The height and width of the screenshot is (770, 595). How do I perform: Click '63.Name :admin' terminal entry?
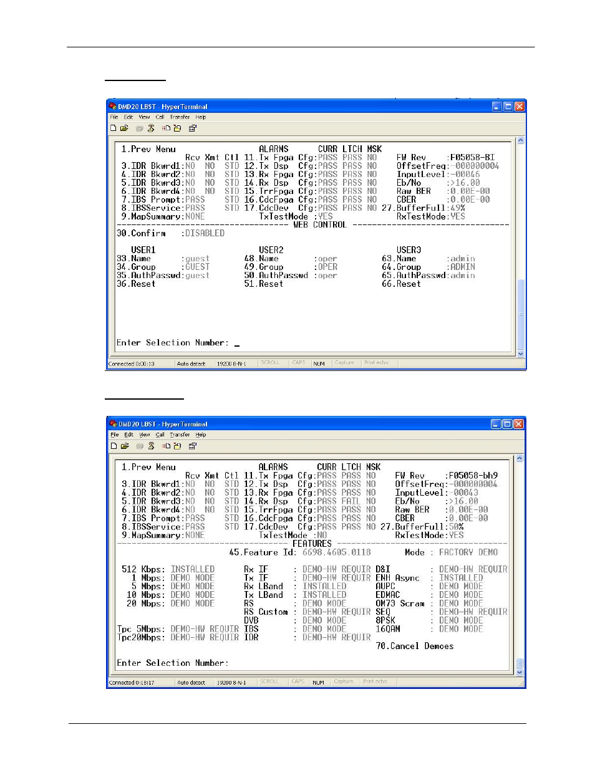point(428,259)
